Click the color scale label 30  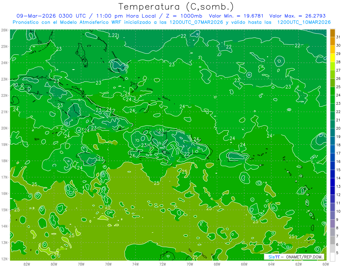tap(339, 45)
